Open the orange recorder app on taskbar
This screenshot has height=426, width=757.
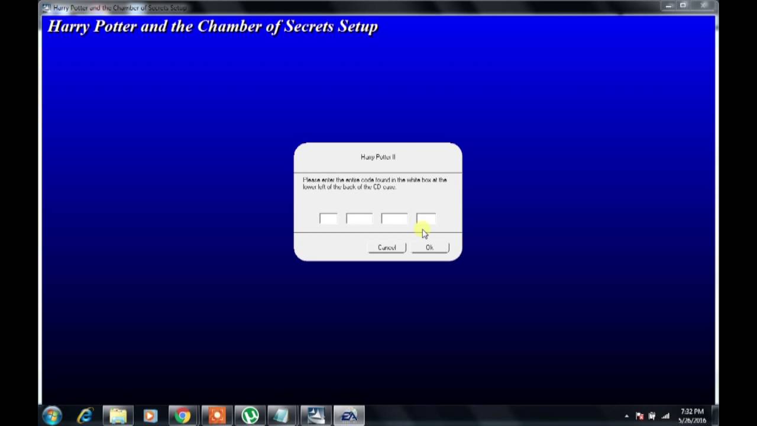216,416
